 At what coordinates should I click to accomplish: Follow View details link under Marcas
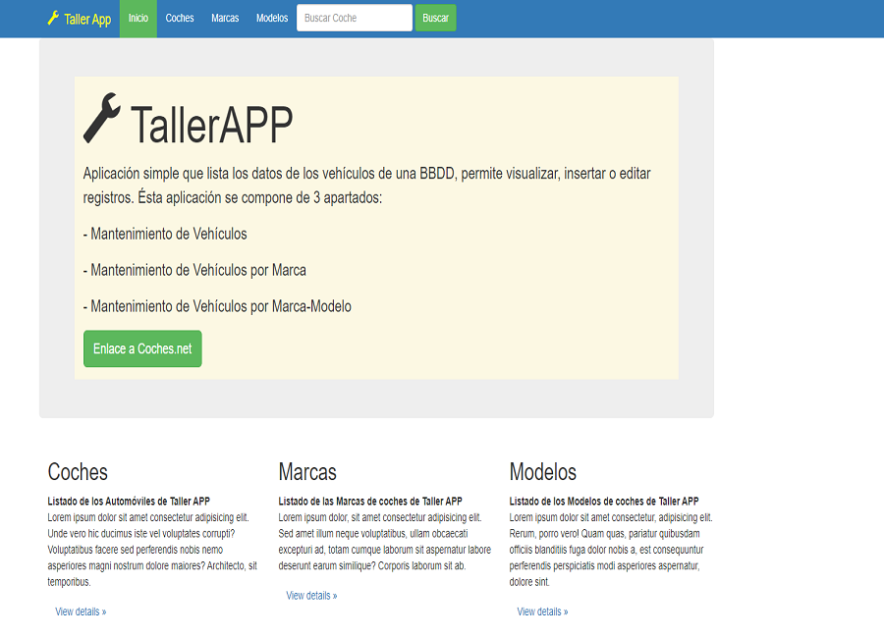pyautogui.click(x=311, y=596)
